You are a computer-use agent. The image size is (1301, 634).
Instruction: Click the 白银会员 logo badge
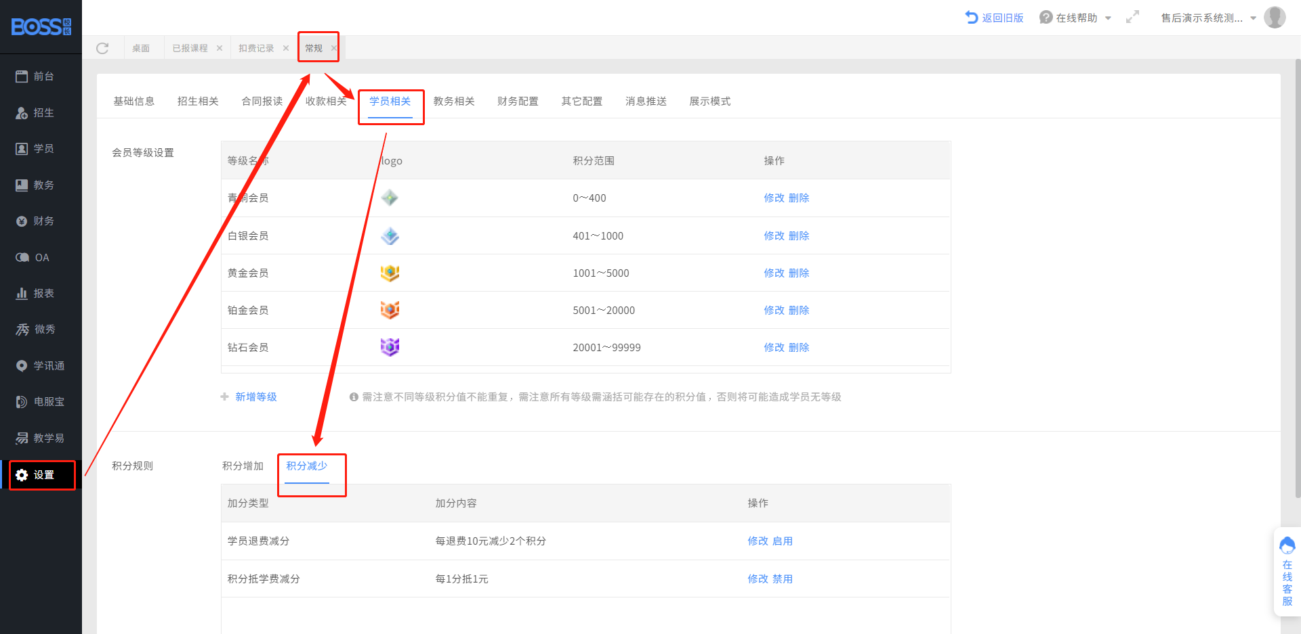(x=390, y=236)
